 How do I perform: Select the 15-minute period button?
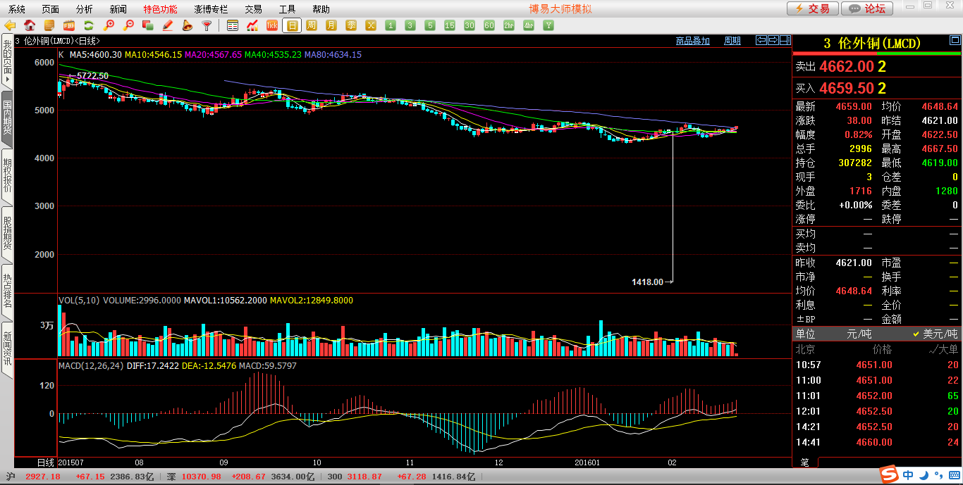(450, 26)
